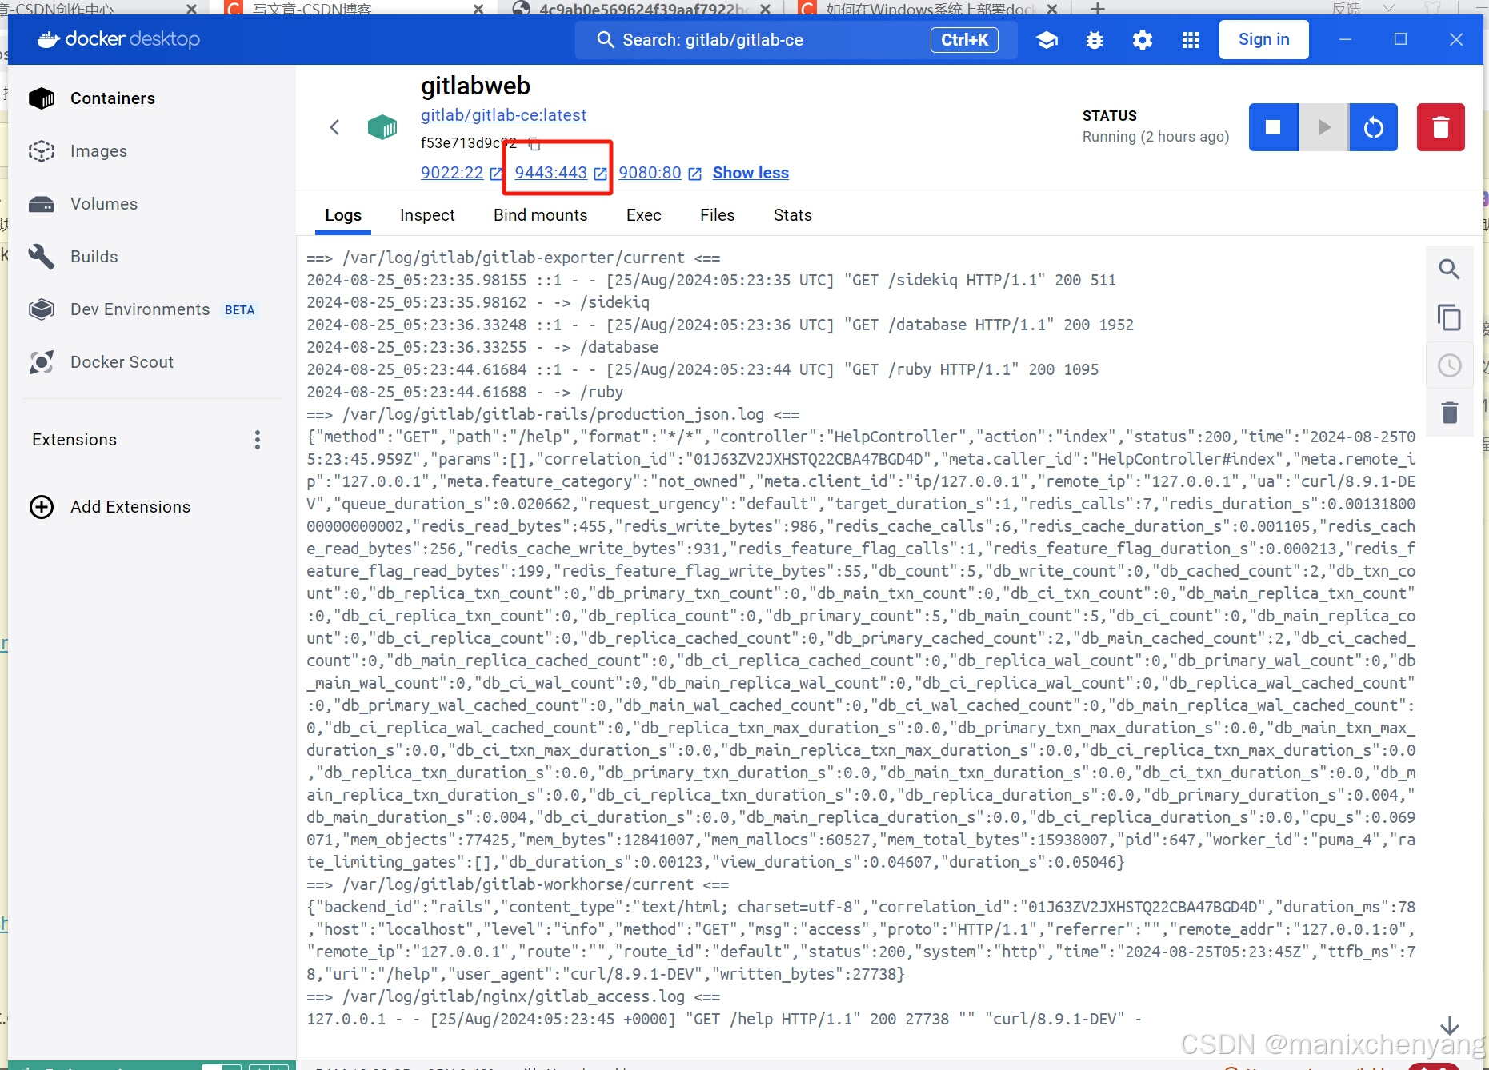Switch to the Stats tab
Image resolution: width=1489 pixels, height=1070 pixels.
tap(792, 215)
